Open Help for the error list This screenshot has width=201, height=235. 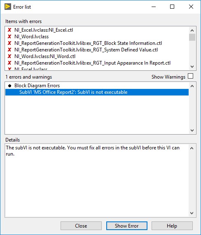click(x=172, y=226)
